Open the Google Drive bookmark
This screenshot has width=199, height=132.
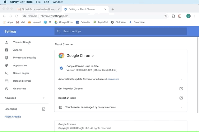[x=64, y=22]
